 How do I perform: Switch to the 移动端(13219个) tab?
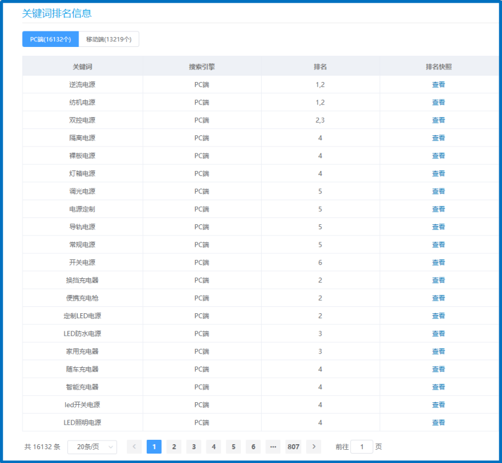pyautogui.click(x=109, y=39)
